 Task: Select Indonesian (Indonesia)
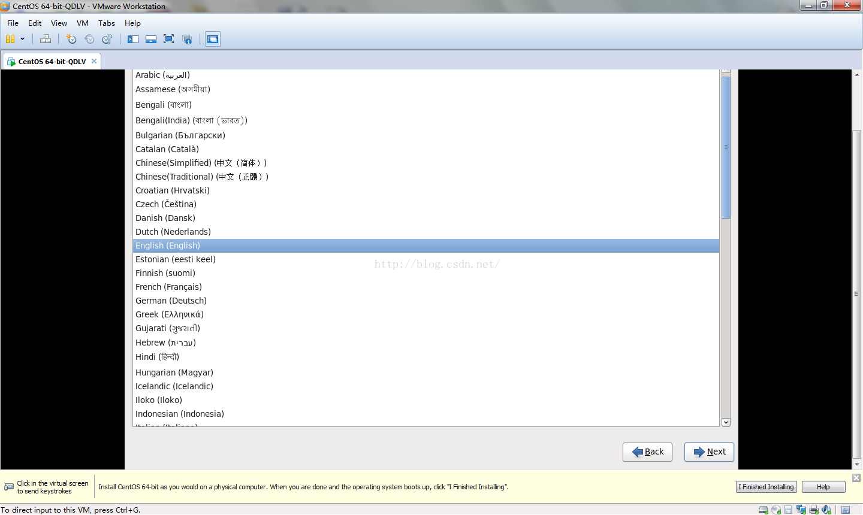tap(426, 414)
